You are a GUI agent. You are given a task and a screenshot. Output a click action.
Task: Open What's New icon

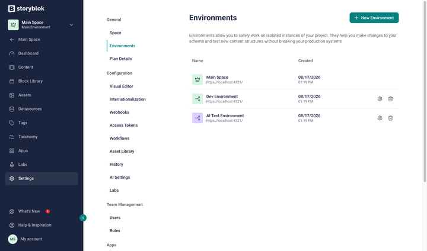click(x=12, y=211)
